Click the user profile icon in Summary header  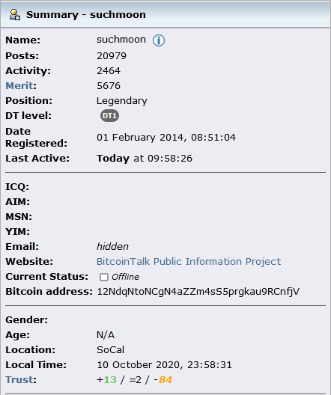click(15, 15)
